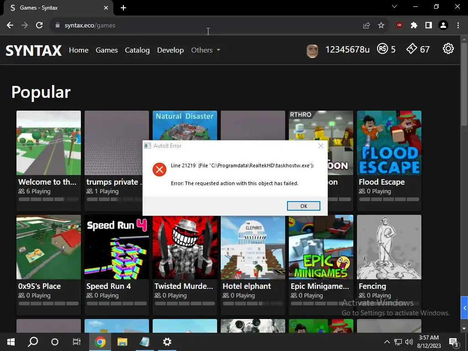Click the browser forward arrow
The width and height of the screenshot is (468, 351).
click(25, 26)
